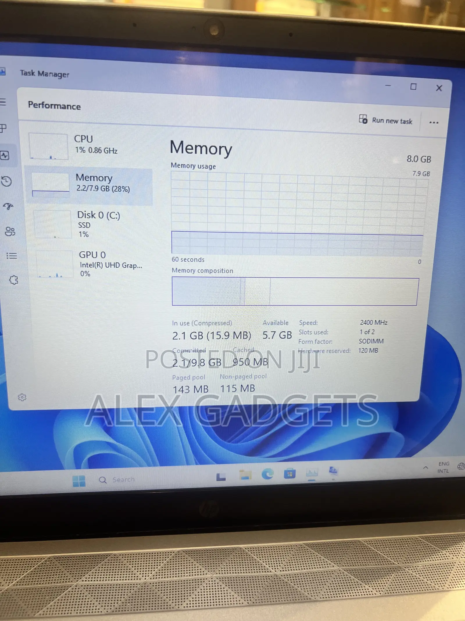Open File Explorer from the taskbar
Viewport: 465px width, 621px height.
pos(245,475)
